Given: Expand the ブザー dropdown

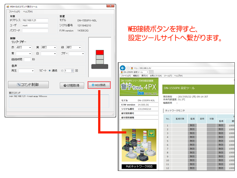Looking at the screenshot, I should click(77, 54).
